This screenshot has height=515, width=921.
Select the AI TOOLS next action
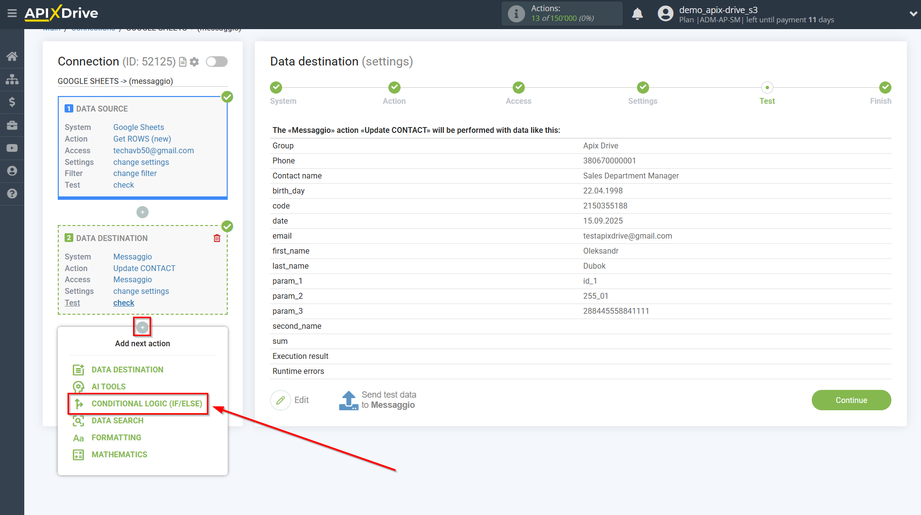pos(108,386)
